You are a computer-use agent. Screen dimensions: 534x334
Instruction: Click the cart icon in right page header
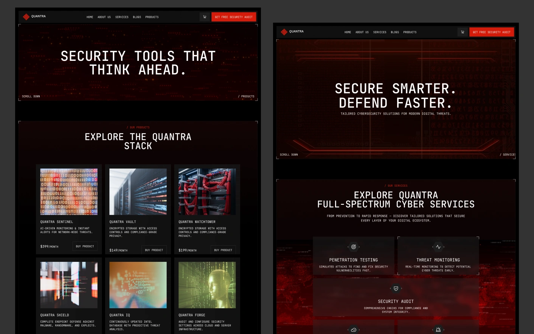tap(463, 32)
